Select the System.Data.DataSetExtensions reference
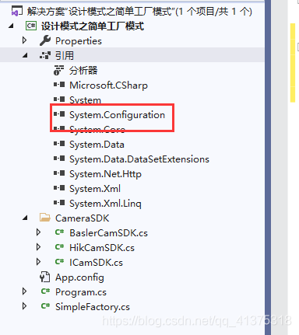 [x=139, y=159]
